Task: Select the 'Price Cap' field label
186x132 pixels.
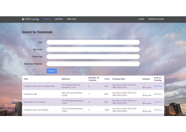Action: [37, 57]
